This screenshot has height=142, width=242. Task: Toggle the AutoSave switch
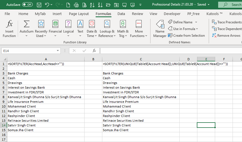coord(27,5)
